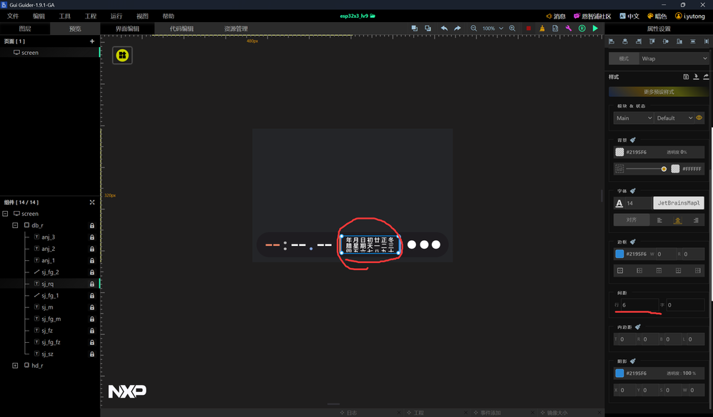Zoom in with the plus magnifier
713x417 pixels.
click(x=512, y=29)
